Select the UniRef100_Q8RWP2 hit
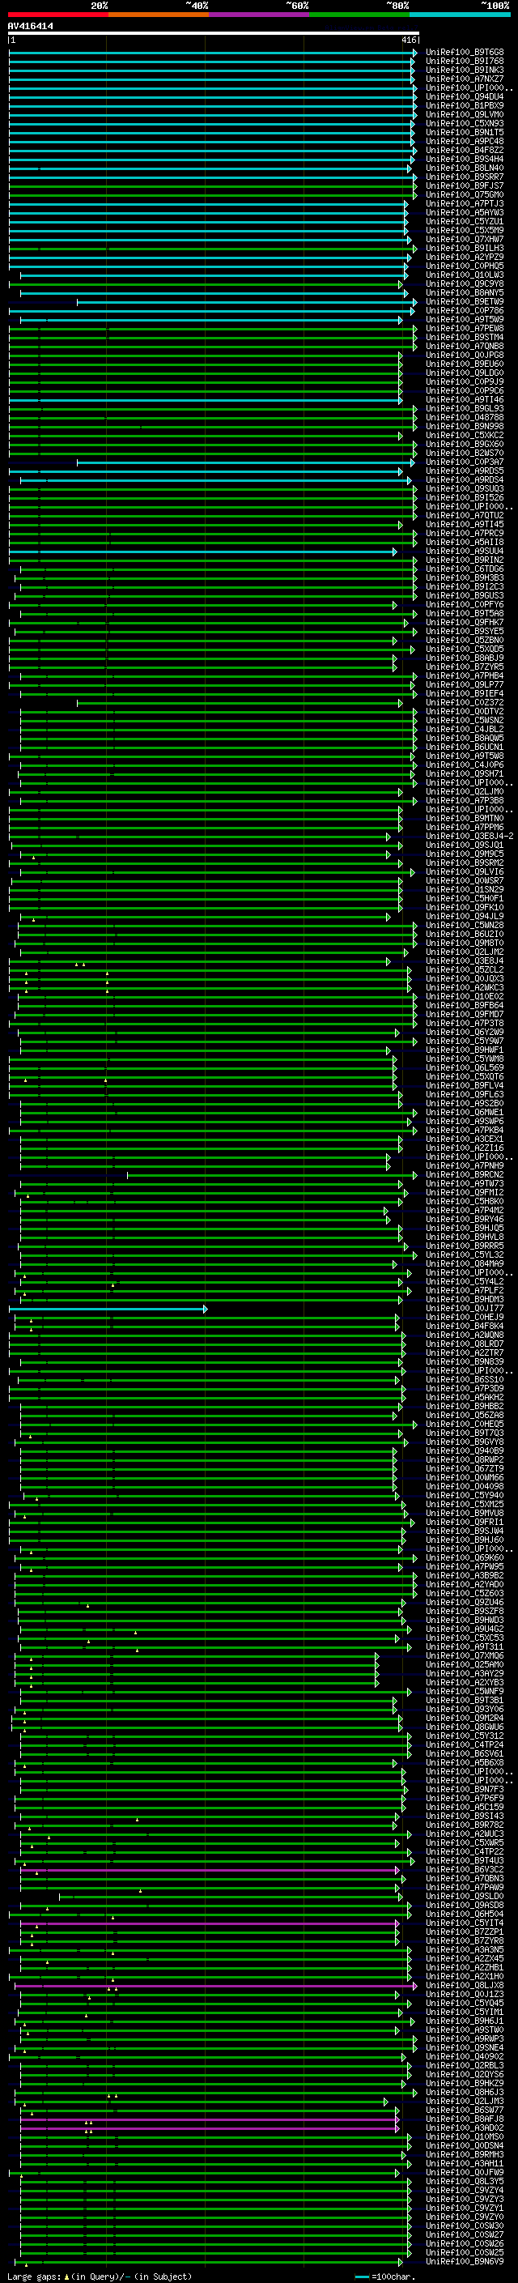Viewport: 518px width, 2283px height. tap(465, 1459)
